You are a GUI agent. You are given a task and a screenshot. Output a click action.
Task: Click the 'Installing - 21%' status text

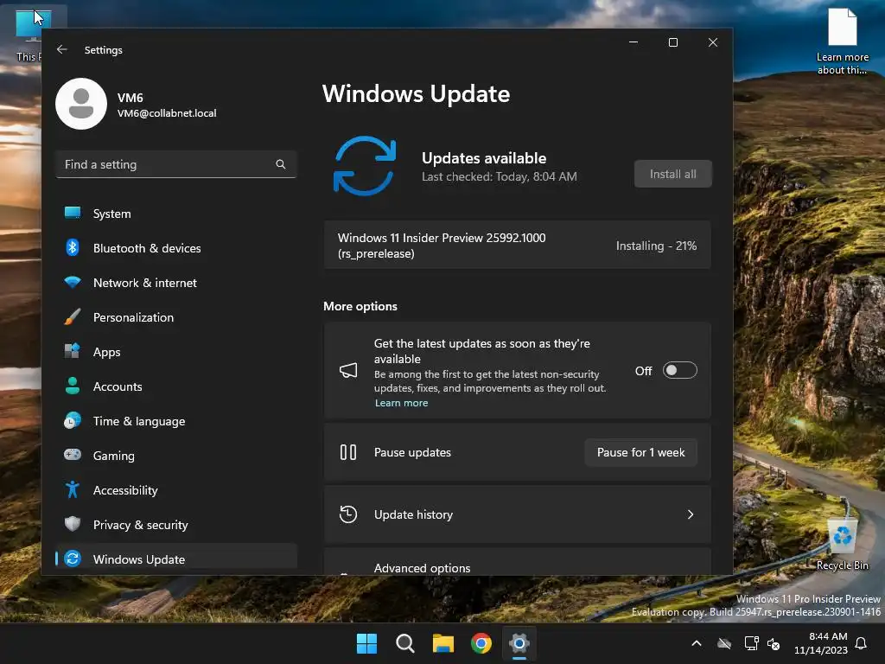tap(656, 246)
